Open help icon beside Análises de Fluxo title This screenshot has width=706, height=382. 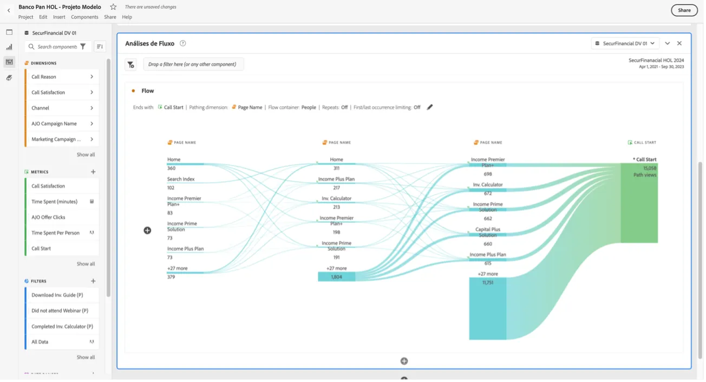coord(183,43)
